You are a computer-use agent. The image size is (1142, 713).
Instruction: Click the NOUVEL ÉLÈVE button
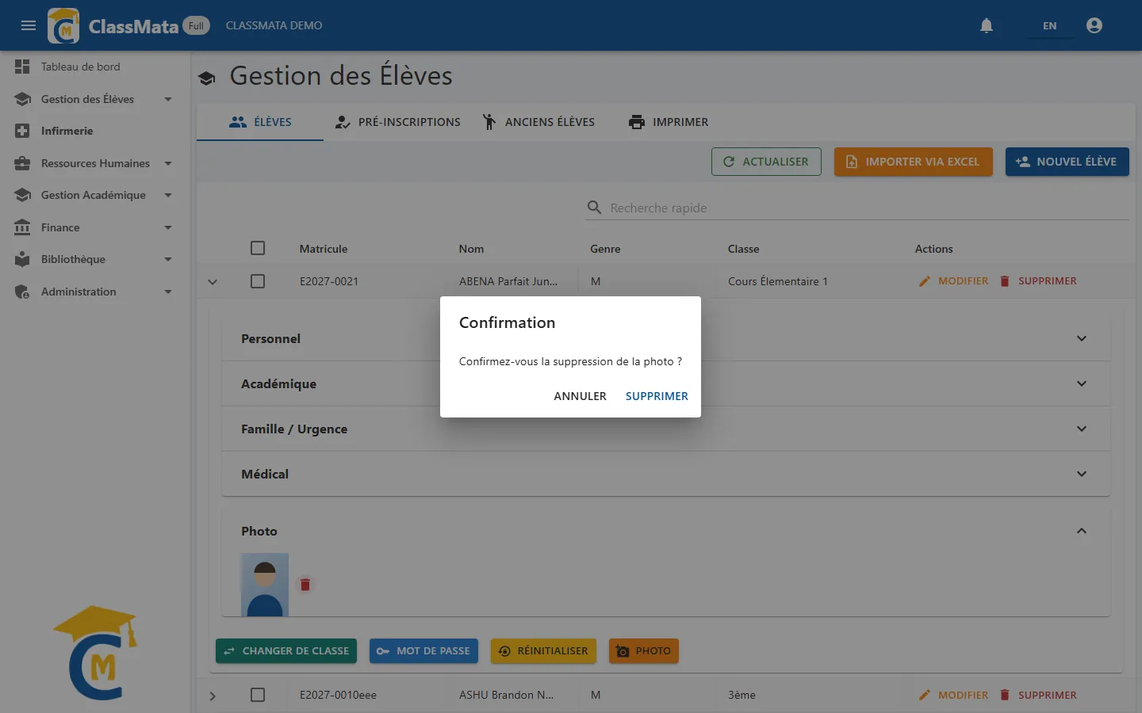tap(1067, 162)
